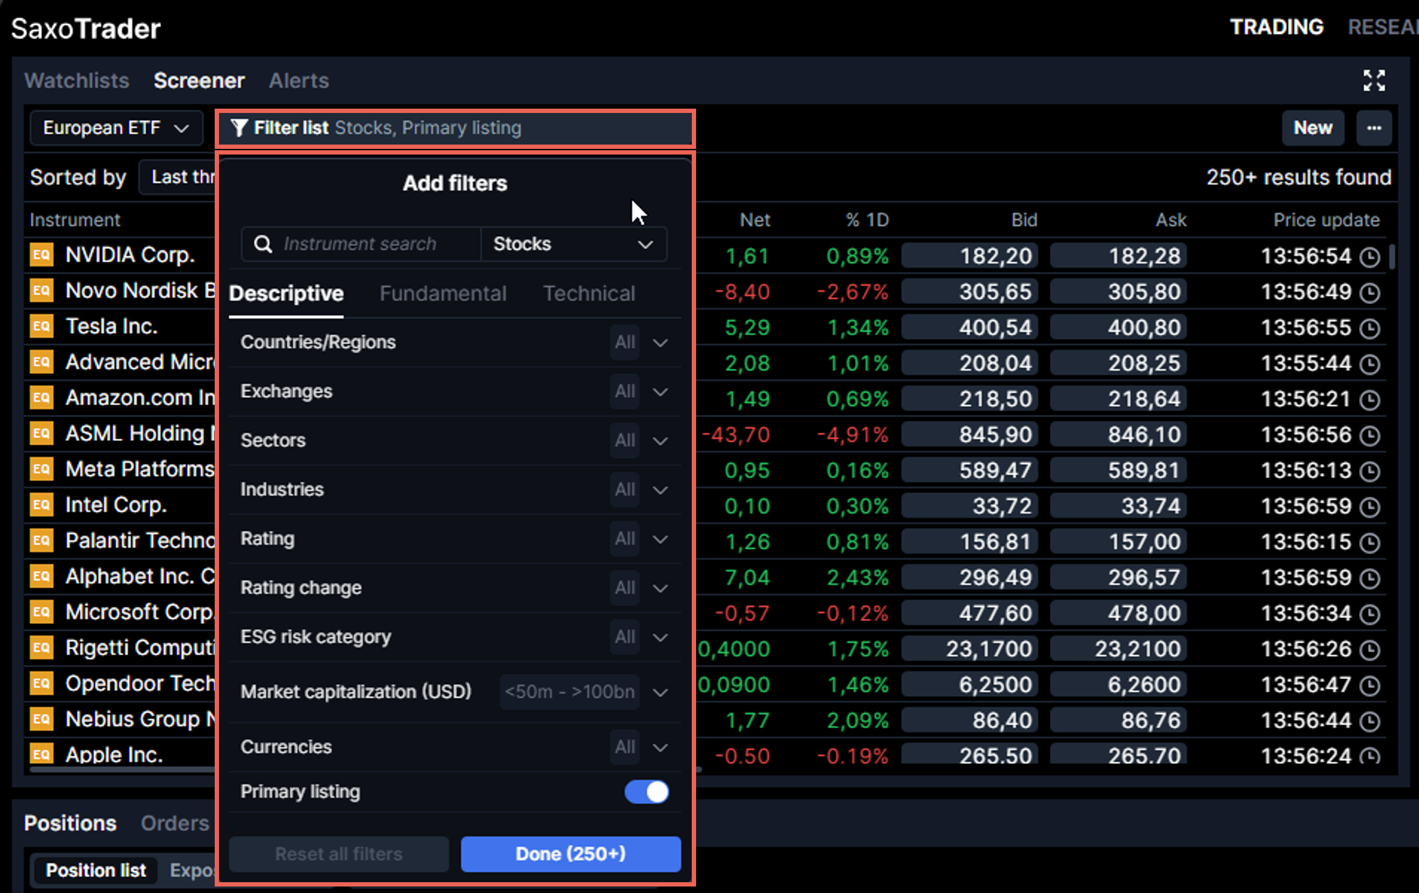
Task: Click the Done (250+) button
Action: [x=570, y=854]
